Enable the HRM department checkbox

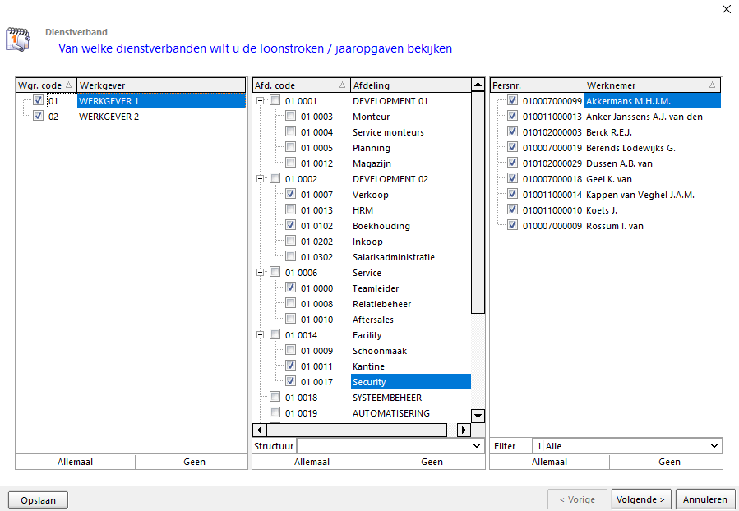(x=291, y=210)
